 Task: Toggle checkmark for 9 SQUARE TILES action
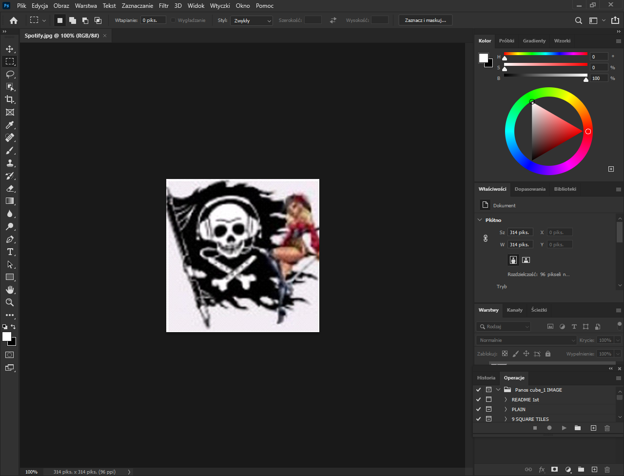coord(478,419)
